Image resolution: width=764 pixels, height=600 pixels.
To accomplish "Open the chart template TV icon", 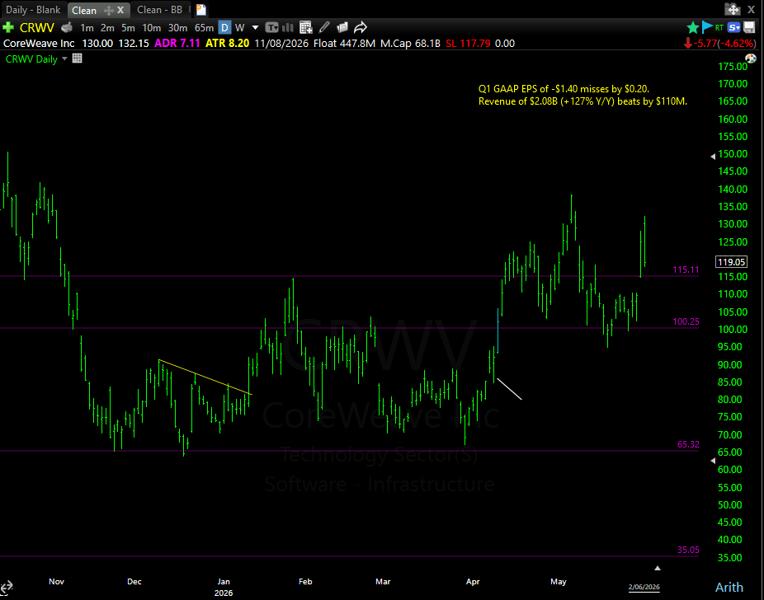I will click(x=271, y=27).
